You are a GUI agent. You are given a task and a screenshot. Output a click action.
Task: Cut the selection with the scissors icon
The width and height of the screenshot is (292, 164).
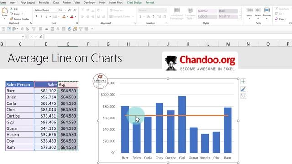point(11,9)
